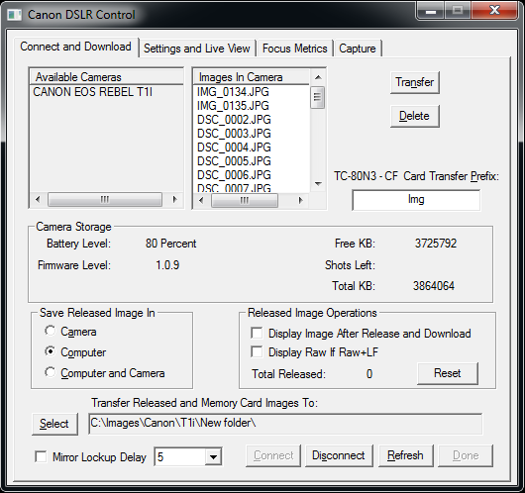
Task: Click the Free KB value 3725792
Action: [436, 244]
